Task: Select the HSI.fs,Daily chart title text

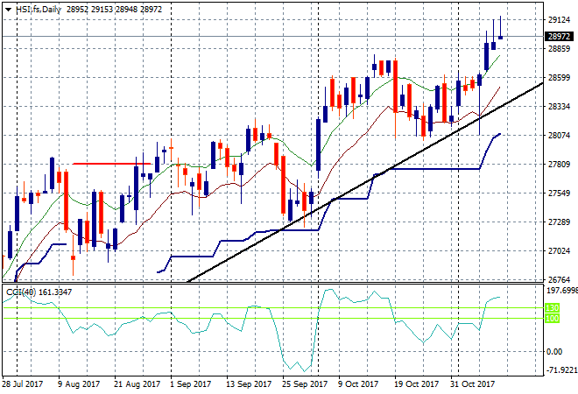Action: [39, 10]
